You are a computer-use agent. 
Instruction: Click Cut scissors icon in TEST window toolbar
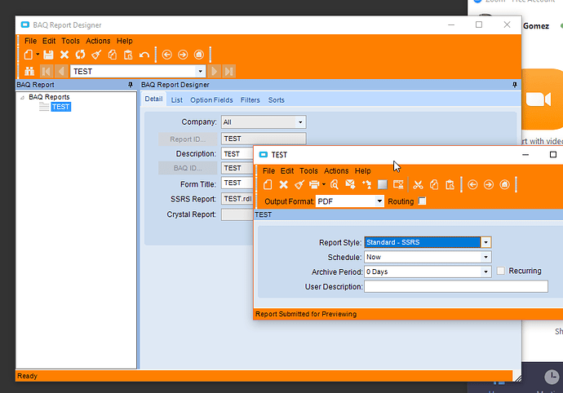[x=418, y=184]
